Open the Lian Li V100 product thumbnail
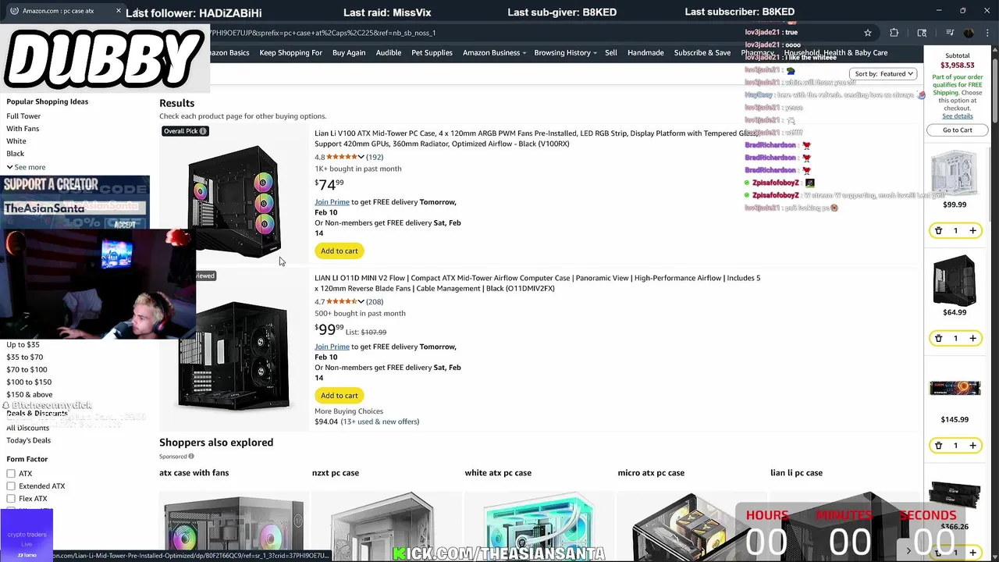The width and height of the screenshot is (999, 562). pyautogui.click(x=234, y=201)
